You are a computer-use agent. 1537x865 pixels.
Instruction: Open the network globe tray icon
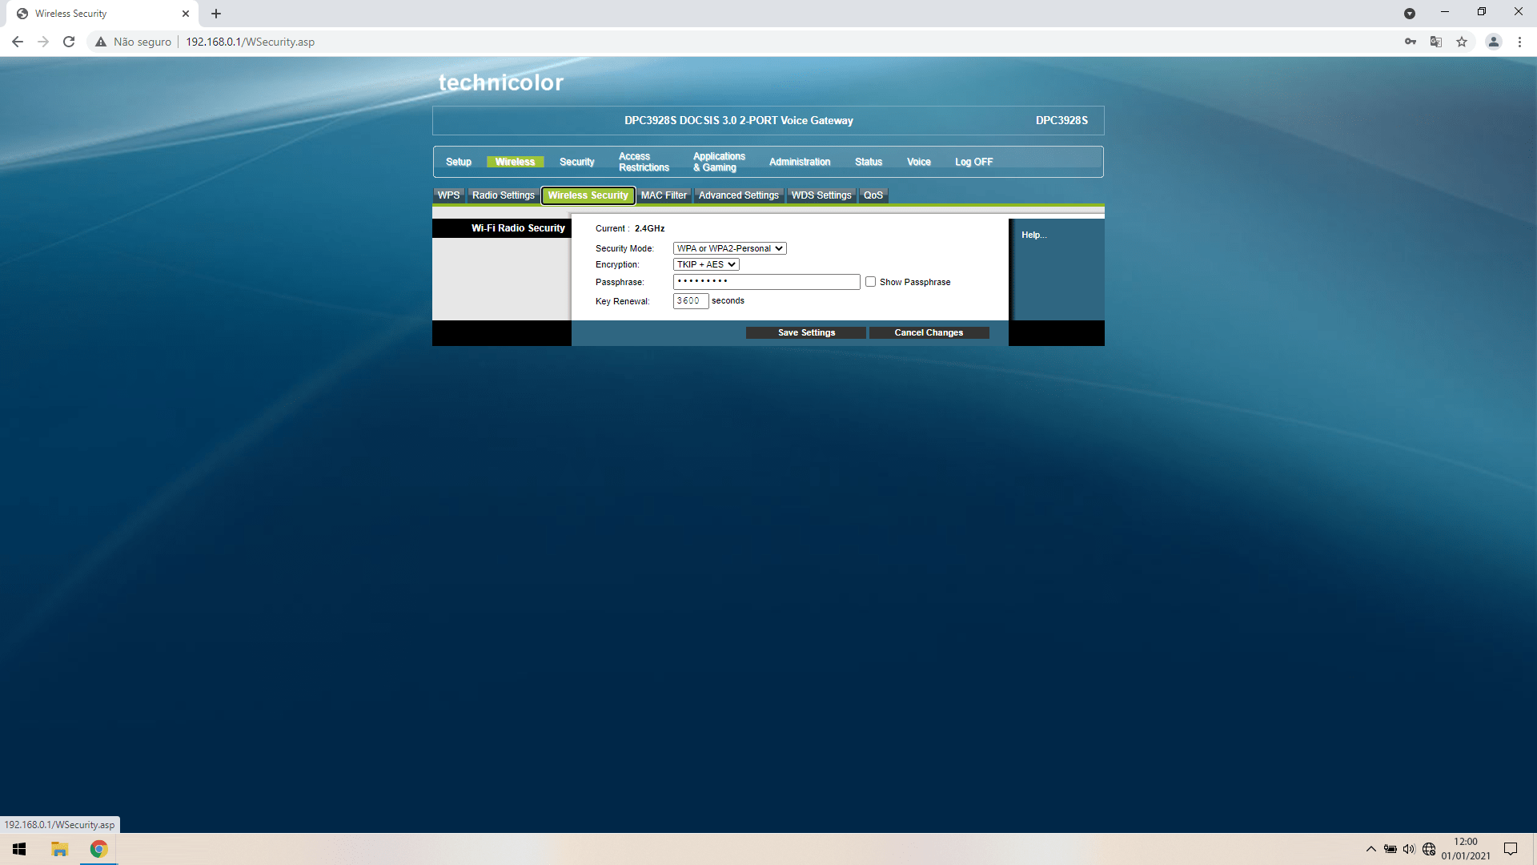point(1429,849)
